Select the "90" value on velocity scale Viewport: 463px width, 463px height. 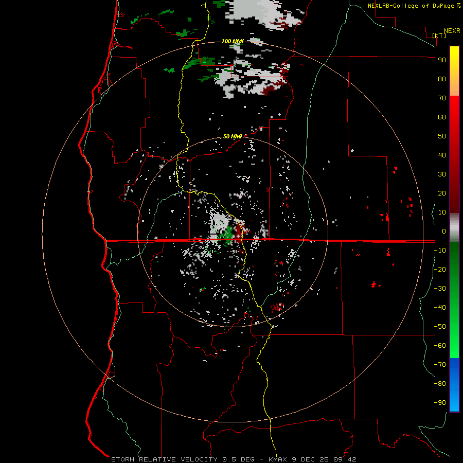tap(442, 60)
